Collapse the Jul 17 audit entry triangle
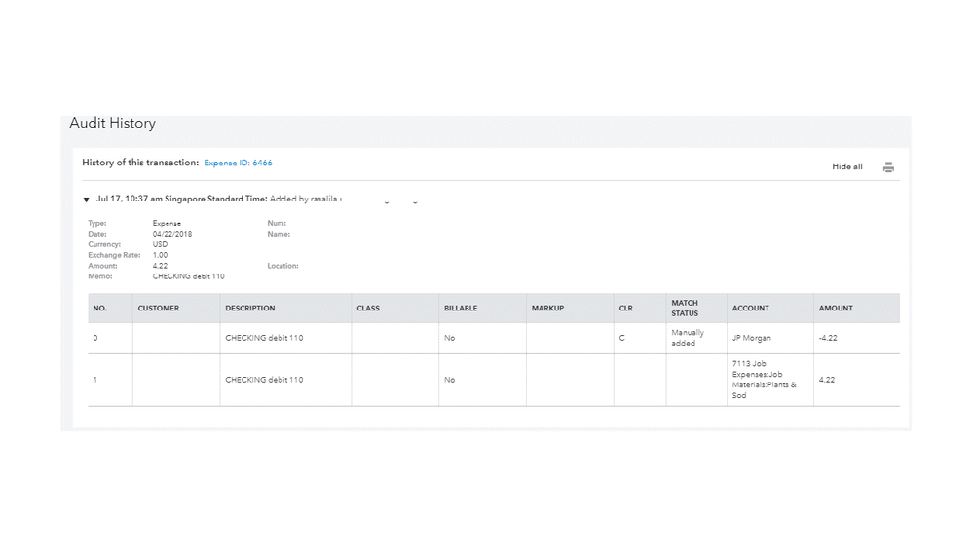This screenshot has height=547, width=973. [x=87, y=200]
